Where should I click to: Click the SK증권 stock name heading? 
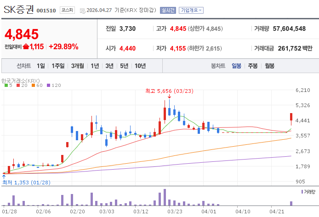(x=18, y=10)
